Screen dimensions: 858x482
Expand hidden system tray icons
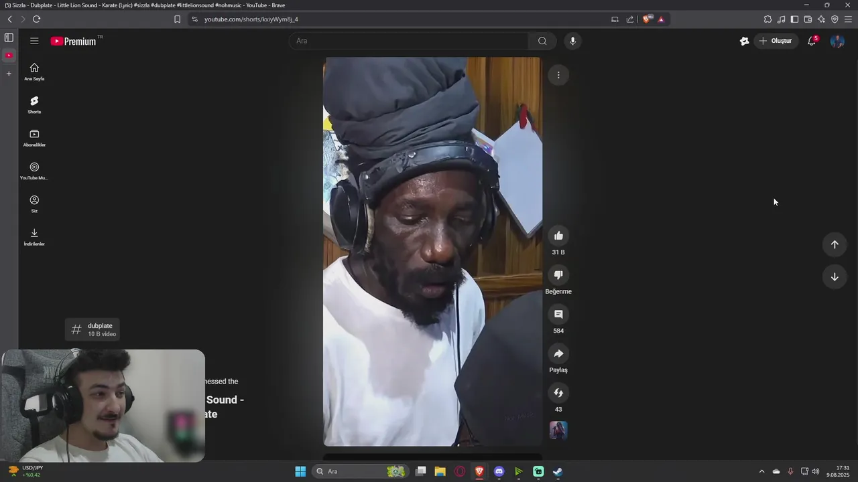pyautogui.click(x=761, y=471)
